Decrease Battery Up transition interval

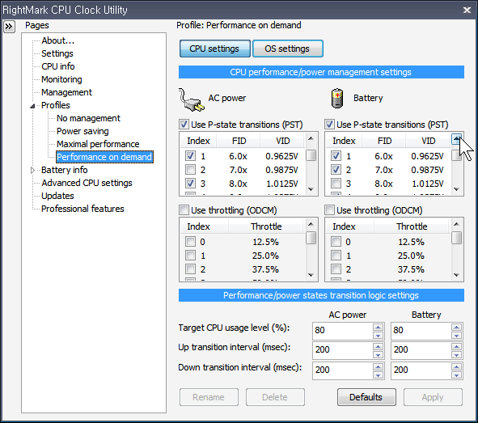pos(456,355)
